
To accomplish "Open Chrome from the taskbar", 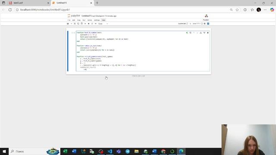I will click(x=163, y=151).
